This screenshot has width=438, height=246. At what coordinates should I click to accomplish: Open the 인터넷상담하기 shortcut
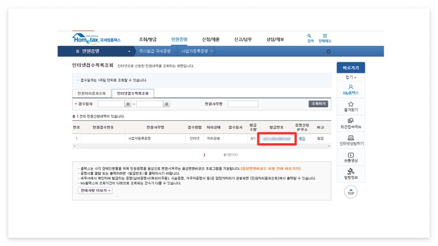pyautogui.click(x=350, y=140)
